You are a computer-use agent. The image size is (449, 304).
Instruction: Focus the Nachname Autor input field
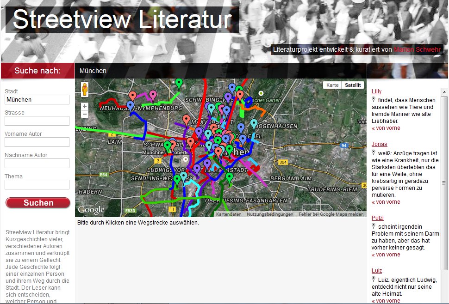point(37,163)
